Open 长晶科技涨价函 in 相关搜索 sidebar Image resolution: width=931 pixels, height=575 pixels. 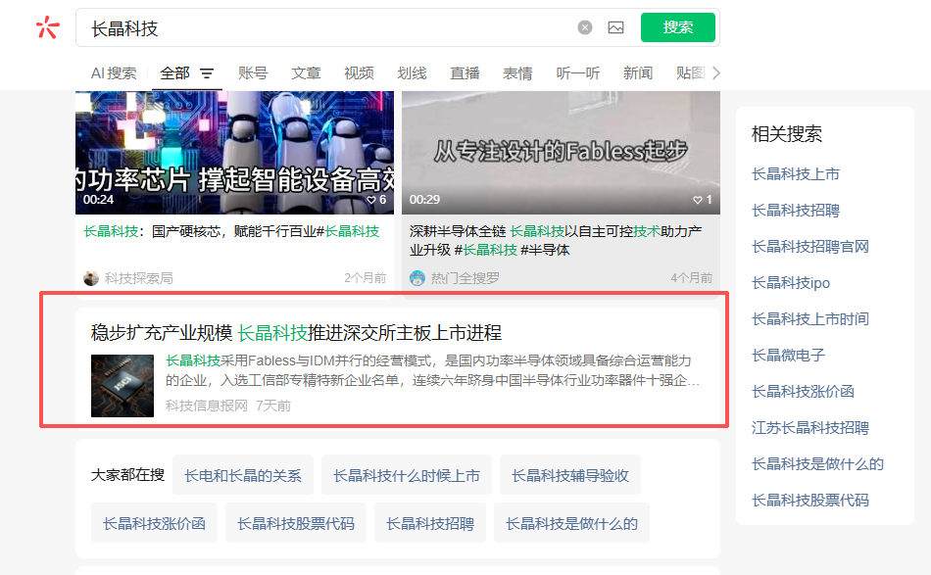(x=803, y=391)
